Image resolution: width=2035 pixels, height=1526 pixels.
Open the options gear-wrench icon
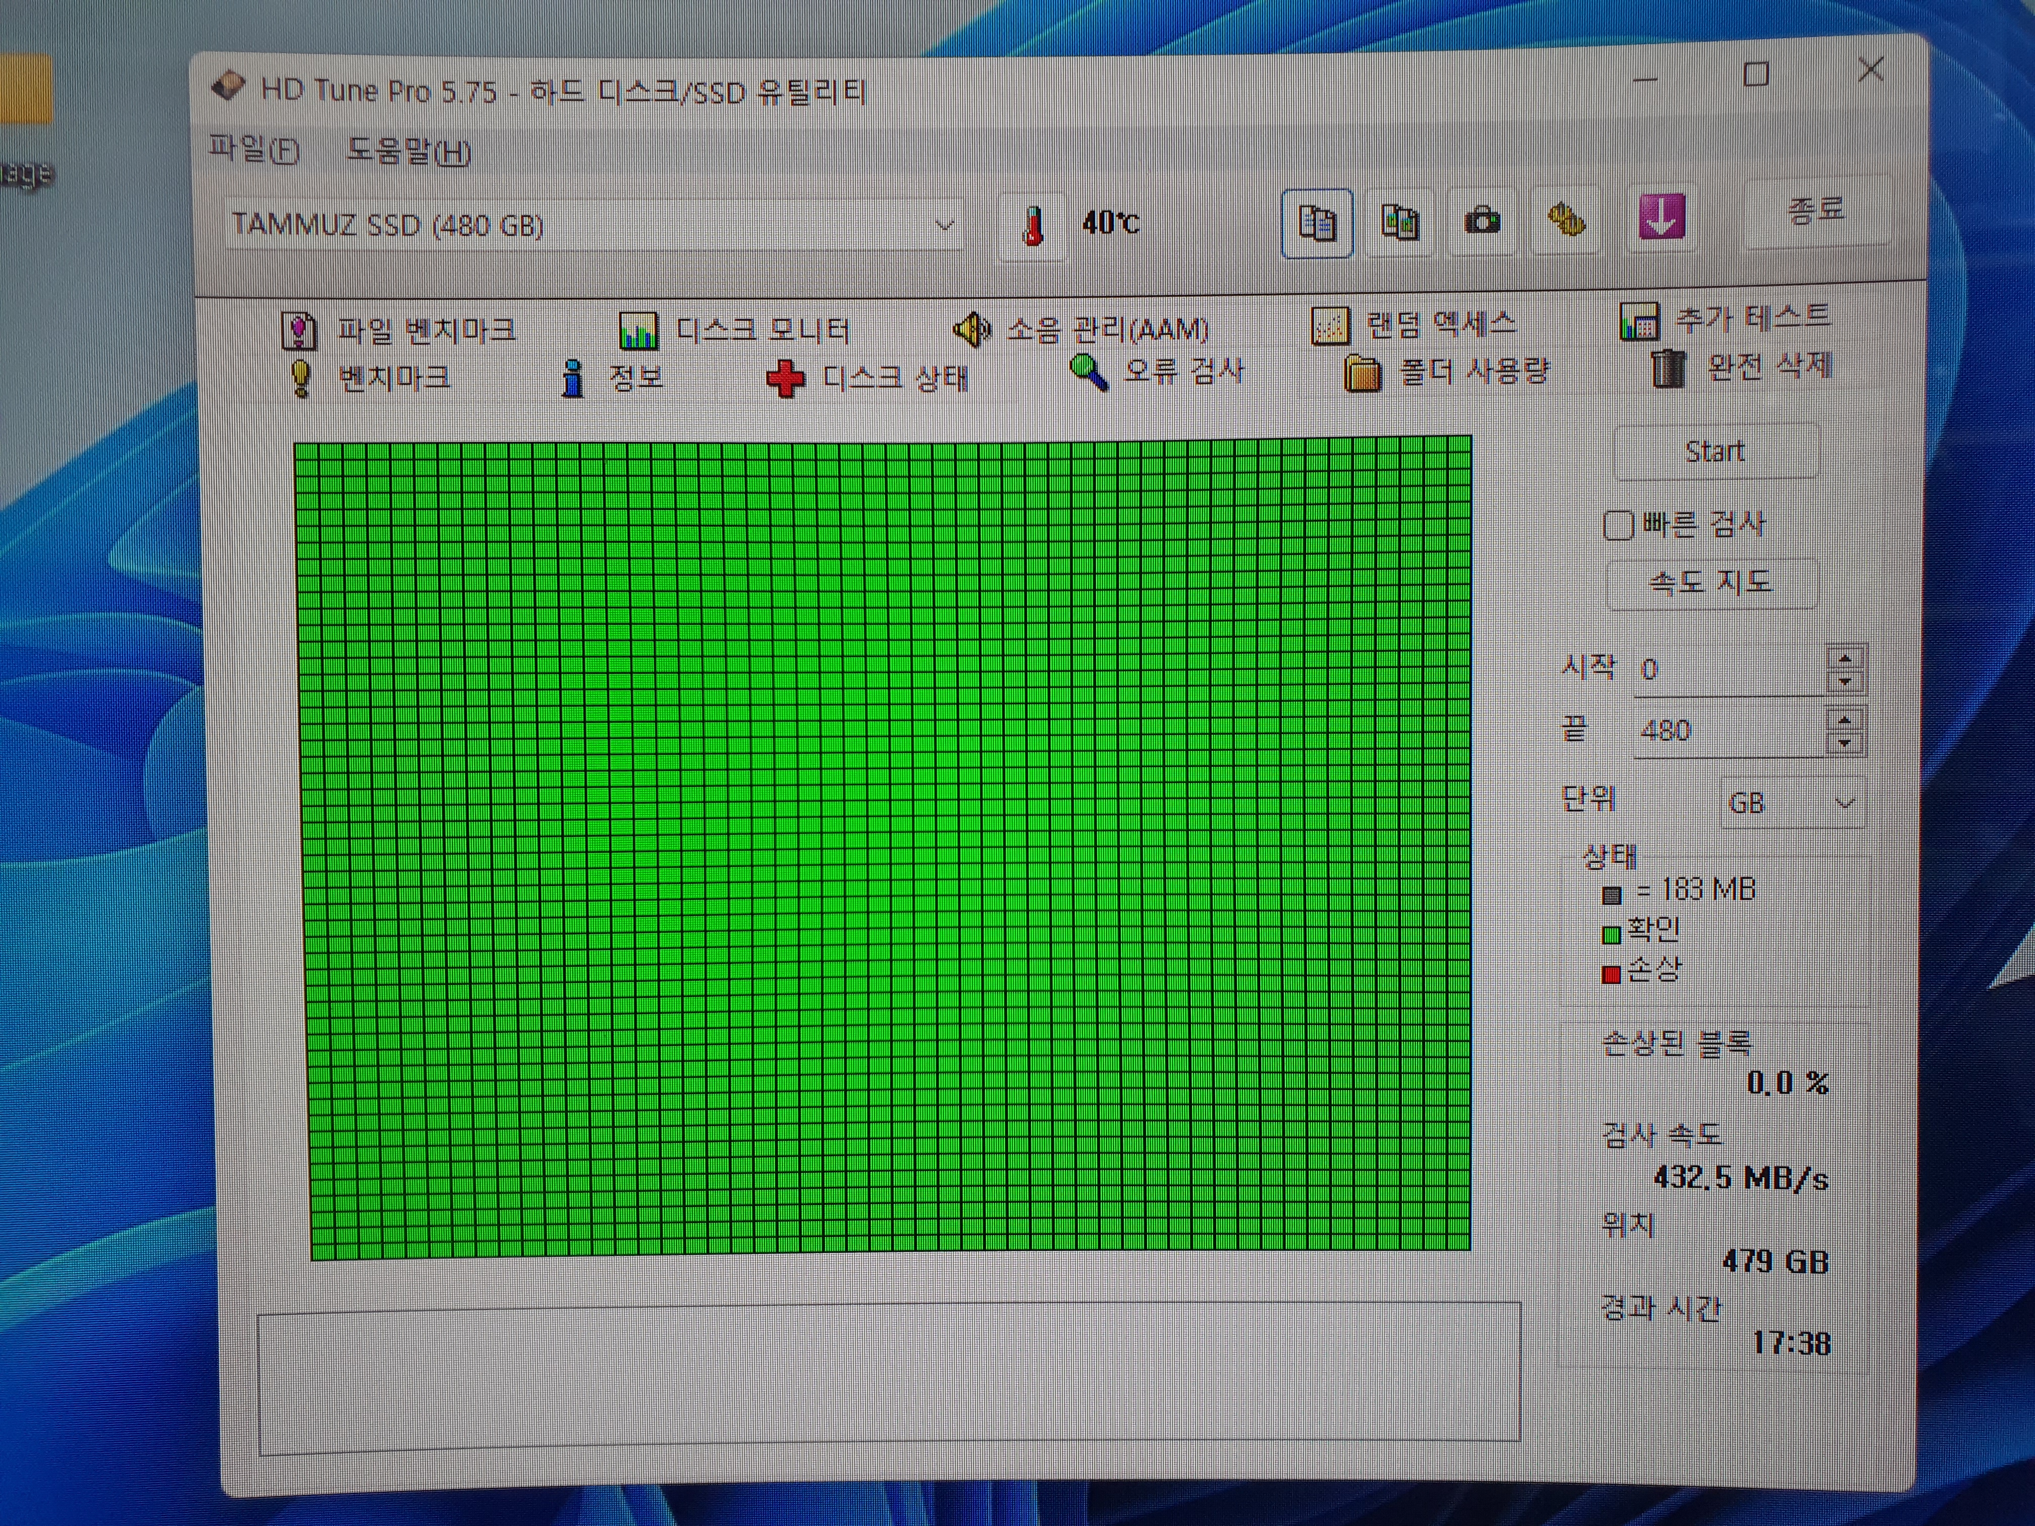click(x=1566, y=221)
